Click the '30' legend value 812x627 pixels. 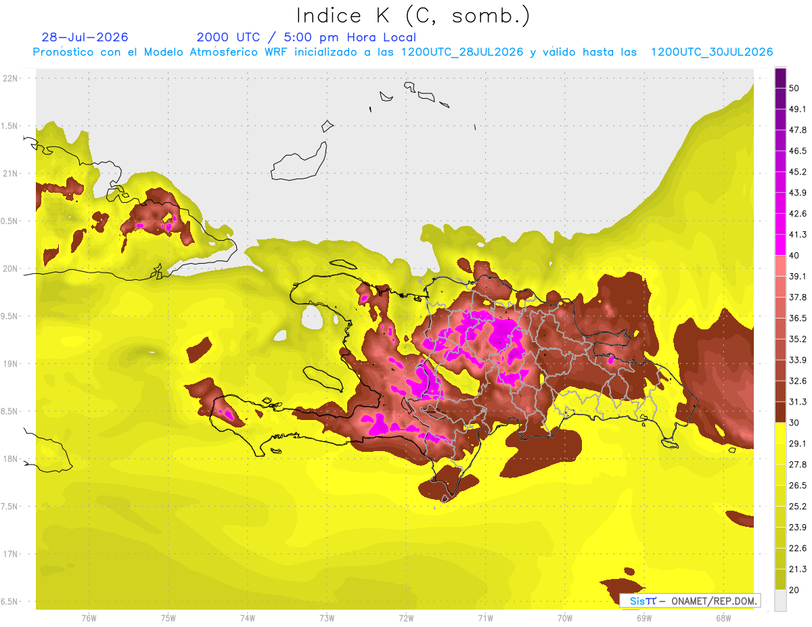coord(794,423)
